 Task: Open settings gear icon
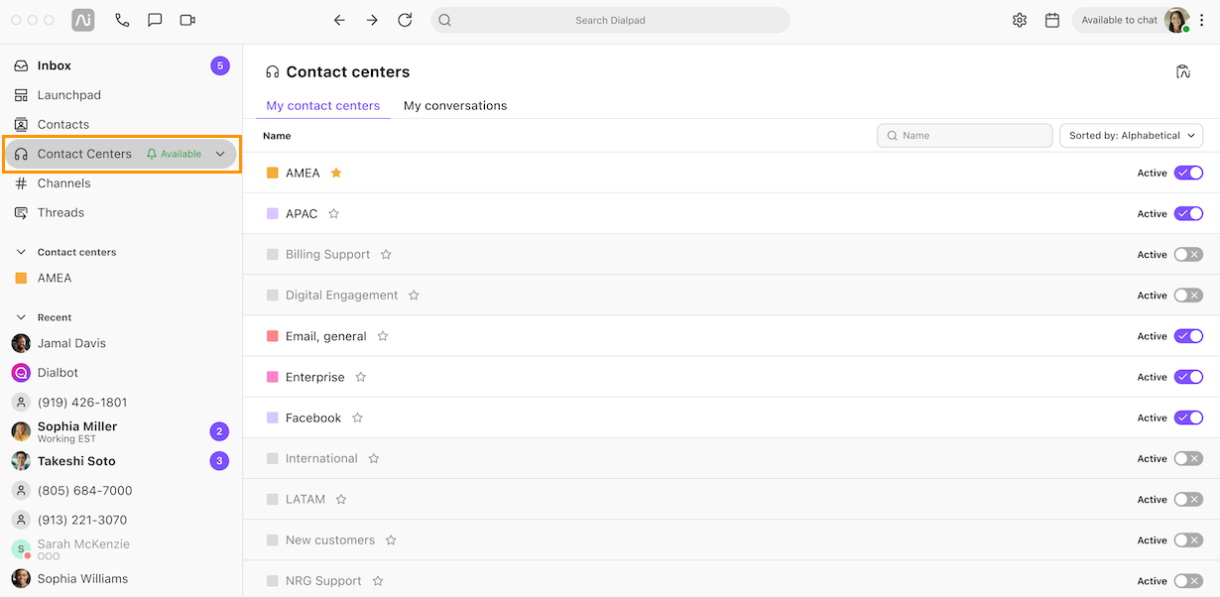tap(1020, 20)
